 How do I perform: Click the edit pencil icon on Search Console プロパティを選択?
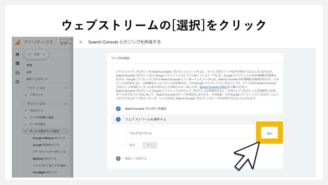coord(118,109)
